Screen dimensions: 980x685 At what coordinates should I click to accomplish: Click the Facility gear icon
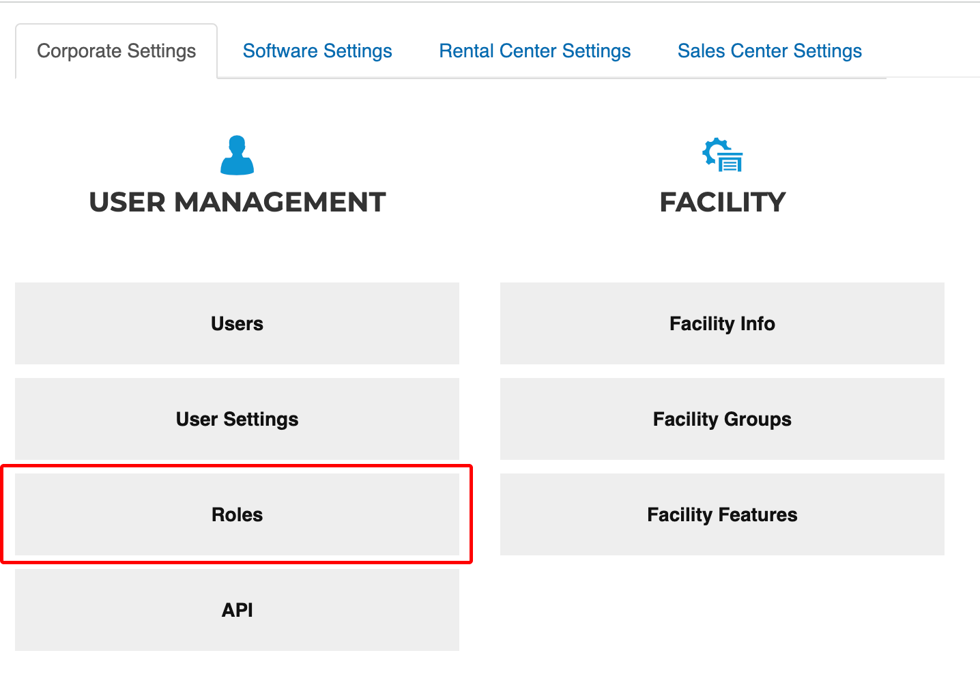click(722, 155)
